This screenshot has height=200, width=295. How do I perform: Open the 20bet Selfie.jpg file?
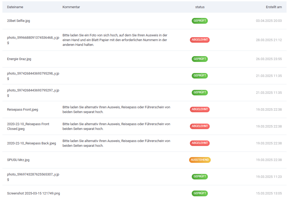click(18, 21)
